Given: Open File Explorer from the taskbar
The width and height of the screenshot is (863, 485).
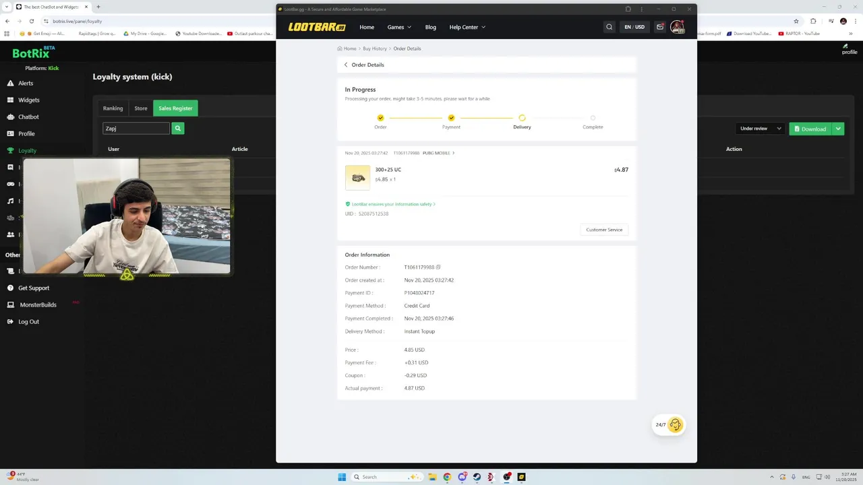Looking at the screenshot, I should [432, 477].
